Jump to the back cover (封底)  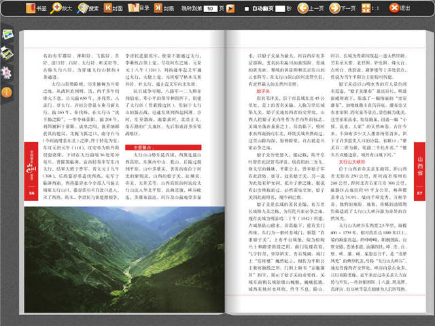164,8
